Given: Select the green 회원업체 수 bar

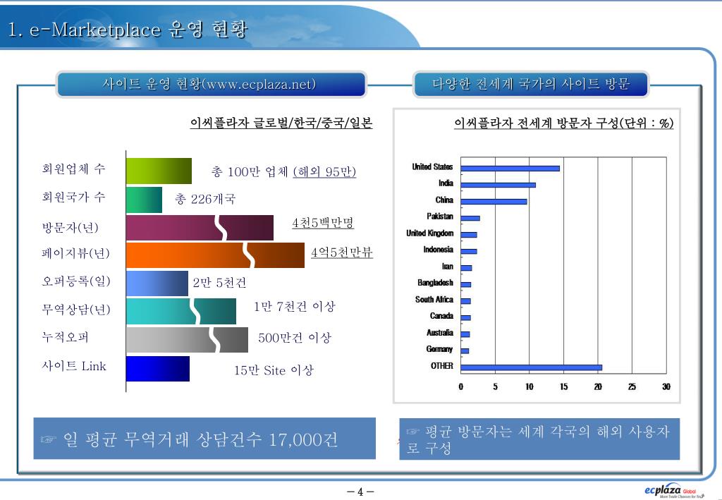Looking at the screenshot, I should [x=159, y=171].
